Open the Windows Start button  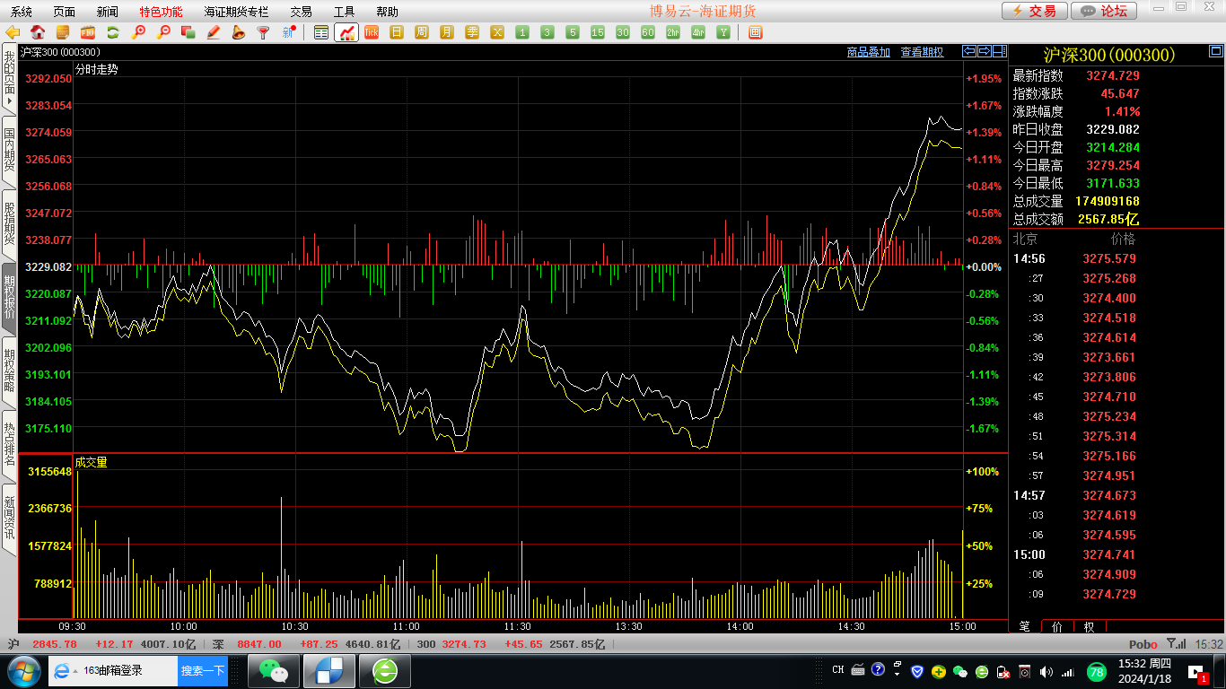click(x=22, y=671)
